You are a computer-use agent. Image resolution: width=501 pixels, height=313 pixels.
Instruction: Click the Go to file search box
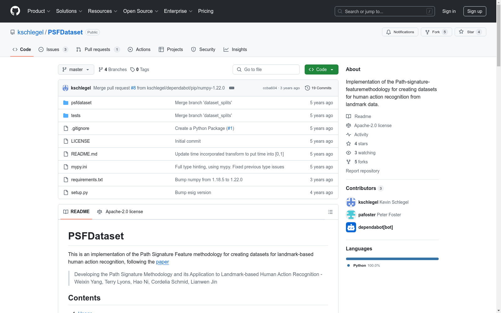click(x=266, y=69)
